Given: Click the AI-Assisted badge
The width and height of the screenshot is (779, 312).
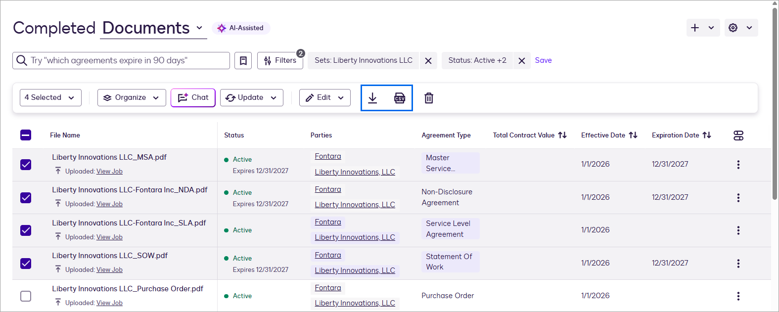Looking at the screenshot, I should pos(241,28).
